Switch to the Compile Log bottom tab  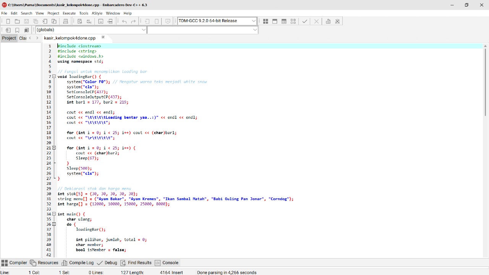78,263
